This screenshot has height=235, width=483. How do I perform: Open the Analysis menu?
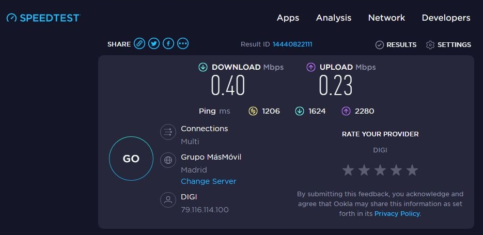[x=334, y=18]
